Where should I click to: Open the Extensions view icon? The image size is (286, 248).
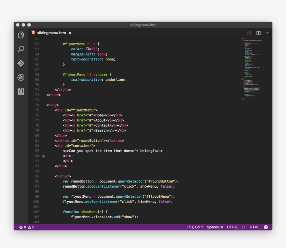tap(21, 91)
